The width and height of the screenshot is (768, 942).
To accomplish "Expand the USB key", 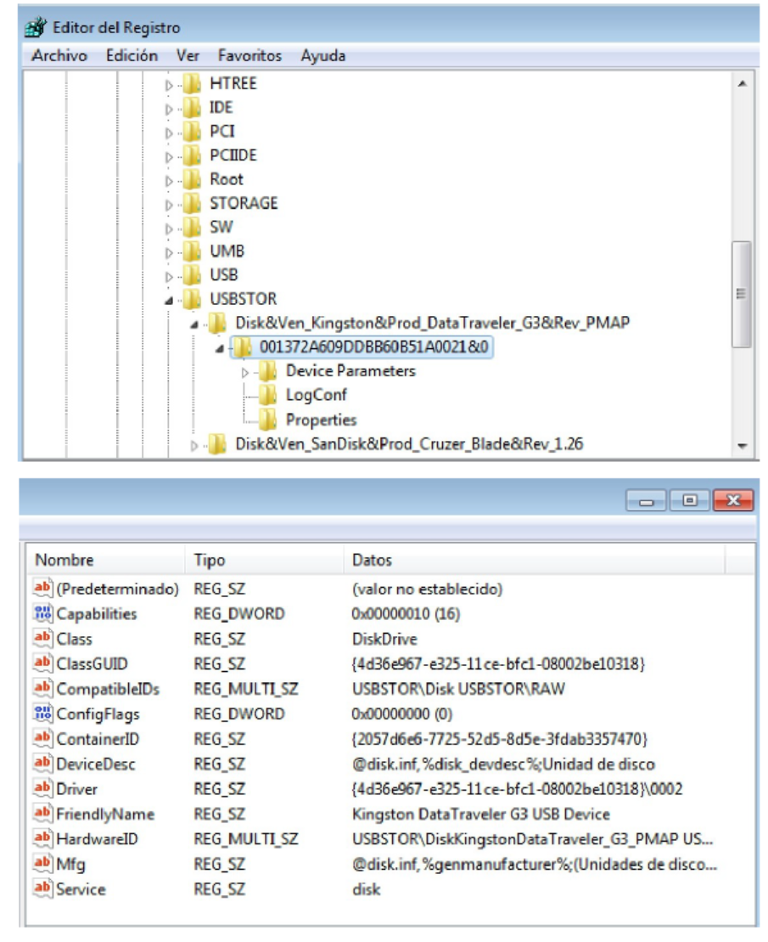I will [169, 277].
